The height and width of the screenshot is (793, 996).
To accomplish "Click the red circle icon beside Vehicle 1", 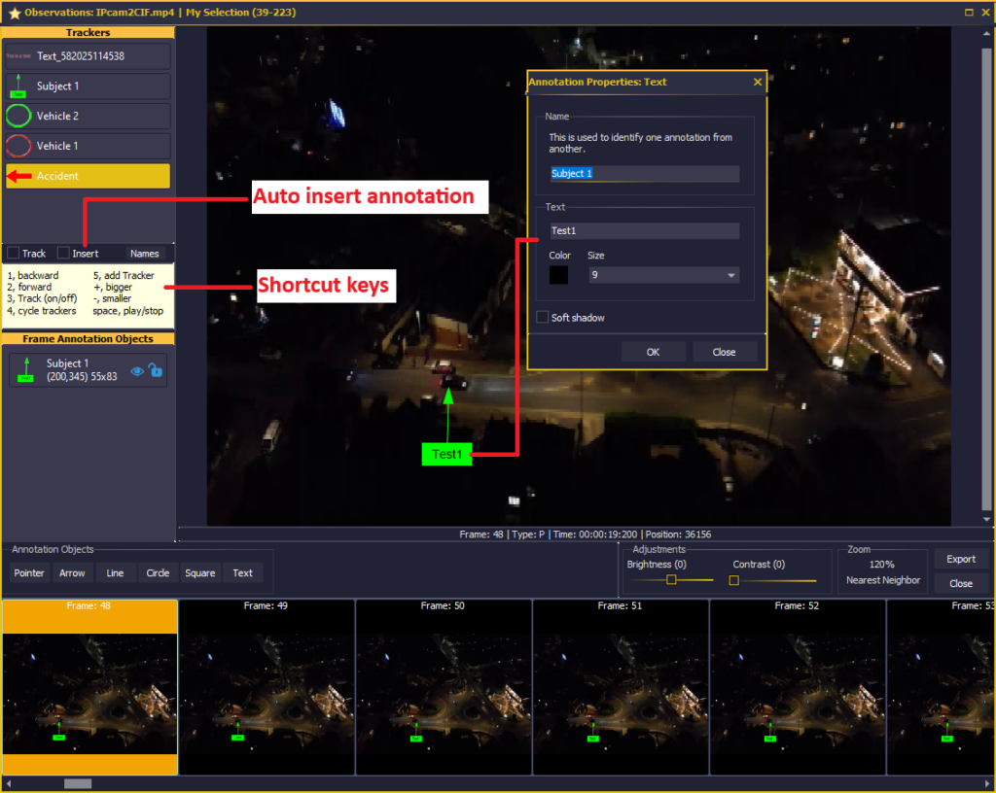I will [x=18, y=145].
